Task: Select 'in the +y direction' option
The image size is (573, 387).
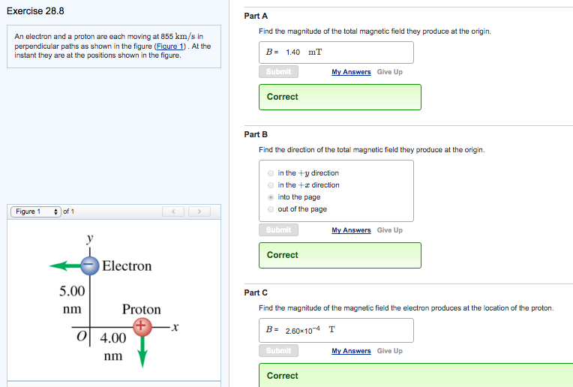Action: (x=271, y=173)
